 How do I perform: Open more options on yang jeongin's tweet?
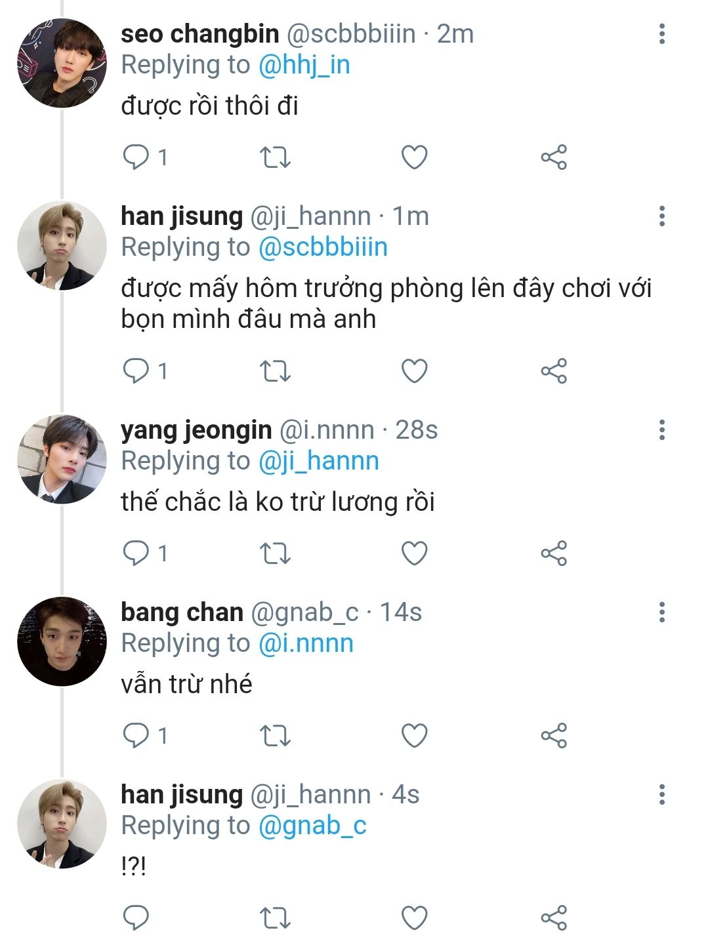661,430
